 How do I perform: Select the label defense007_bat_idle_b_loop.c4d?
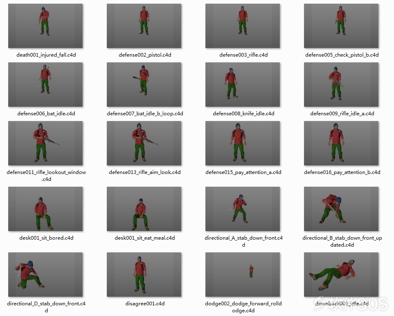coord(145,114)
